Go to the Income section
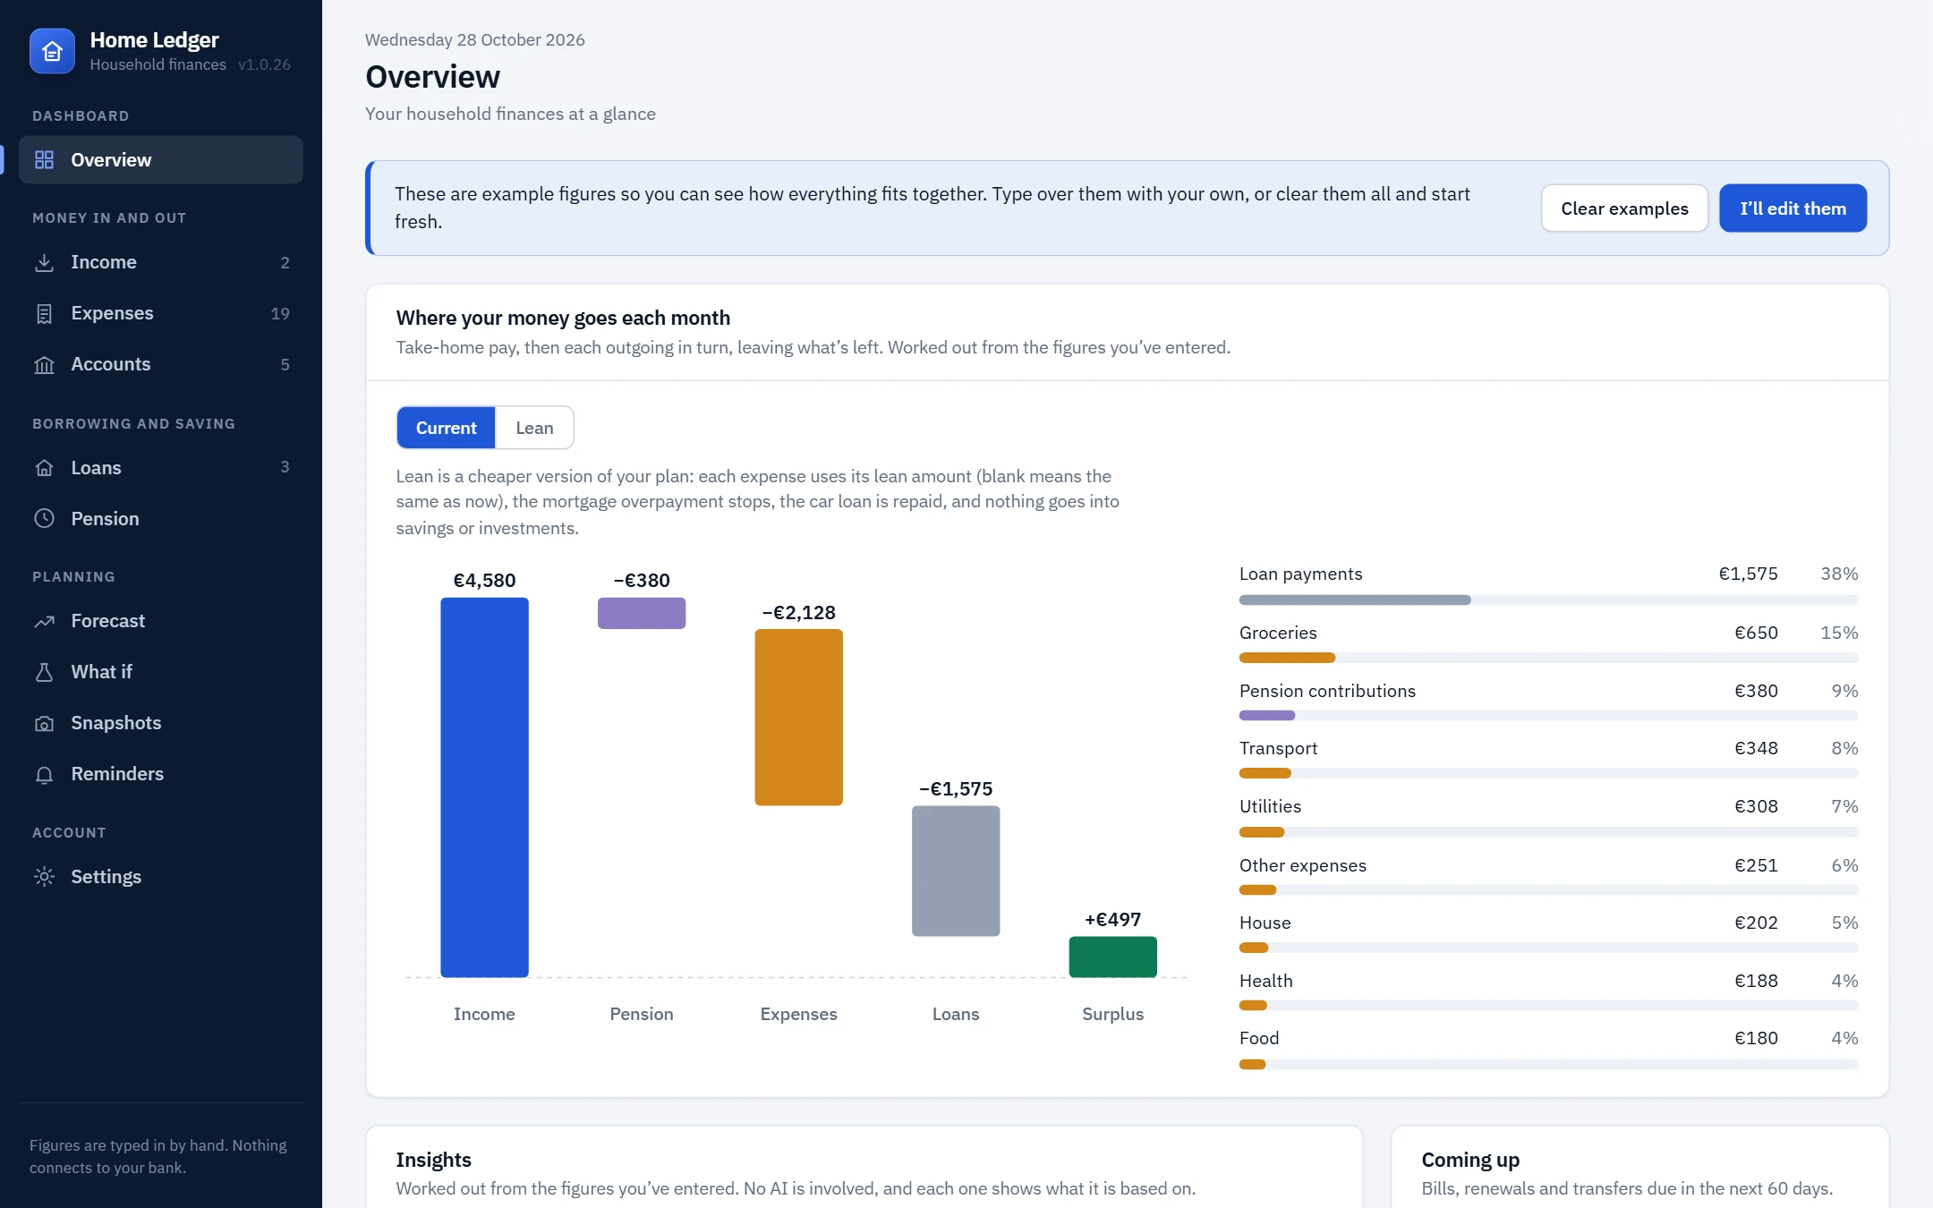The width and height of the screenshot is (1933, 1208). [x=161, y=262]
